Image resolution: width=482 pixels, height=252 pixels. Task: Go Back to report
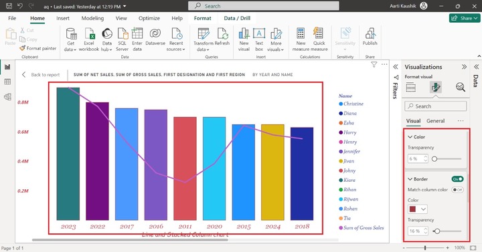point(41,75)
